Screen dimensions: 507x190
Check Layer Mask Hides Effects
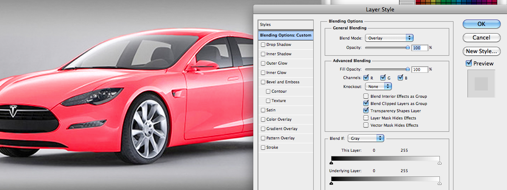click(x=366, y=118)
